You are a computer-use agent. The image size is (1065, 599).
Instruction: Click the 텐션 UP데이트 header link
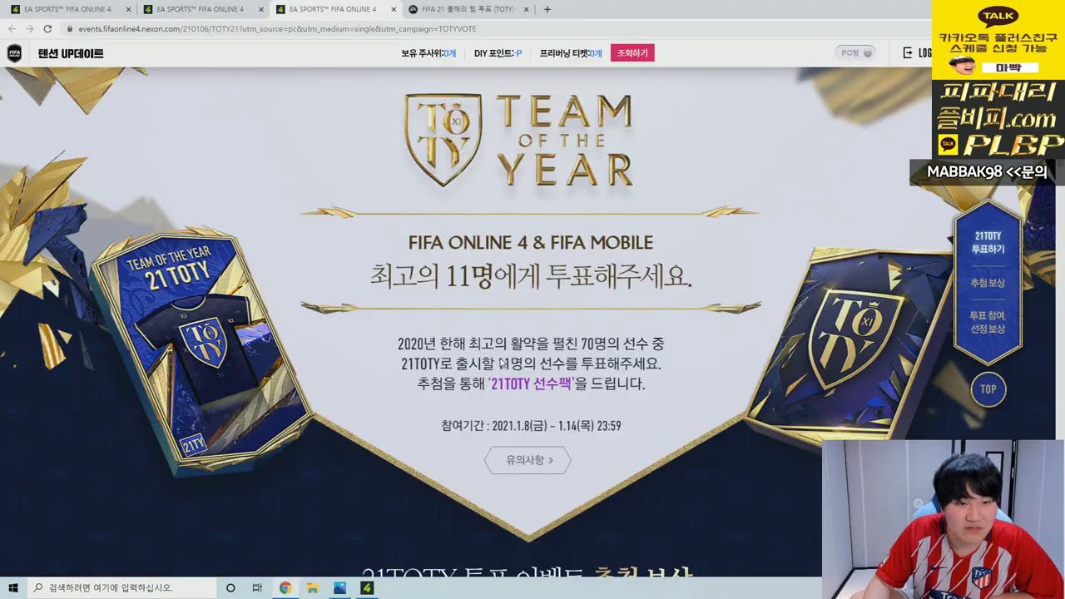pos(71,53)
